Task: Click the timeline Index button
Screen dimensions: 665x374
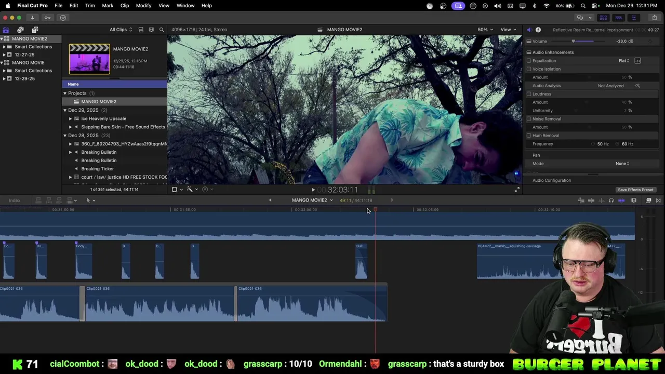Action: (15, 201)
